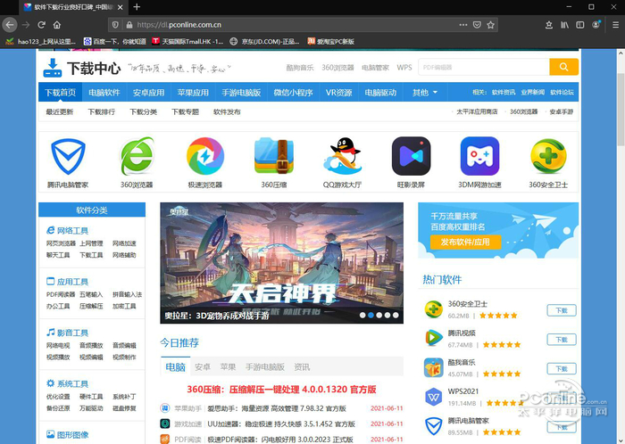Download 腾讯视频 via 下载 button
This screenshot has width=625, height=444.
562,340
